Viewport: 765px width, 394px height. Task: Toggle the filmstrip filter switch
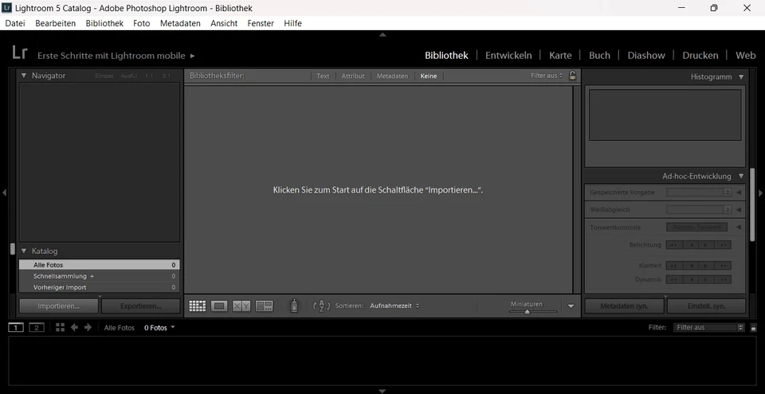tap(753, 328)
